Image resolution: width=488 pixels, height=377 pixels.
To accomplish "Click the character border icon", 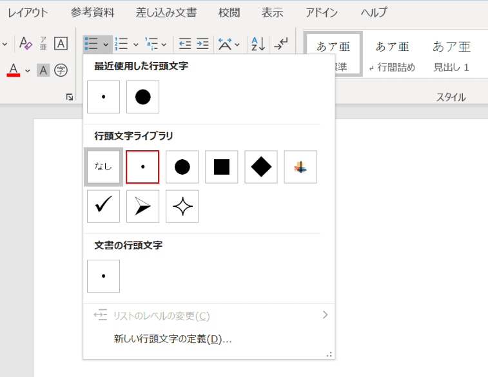I will (61, 43).
